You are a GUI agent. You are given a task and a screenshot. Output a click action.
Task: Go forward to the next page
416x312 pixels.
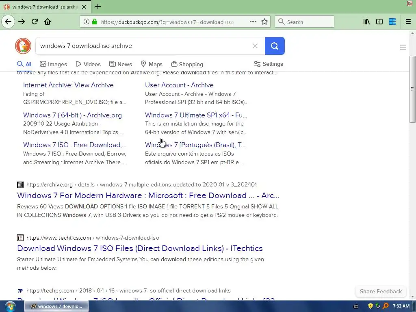[22, 22]
